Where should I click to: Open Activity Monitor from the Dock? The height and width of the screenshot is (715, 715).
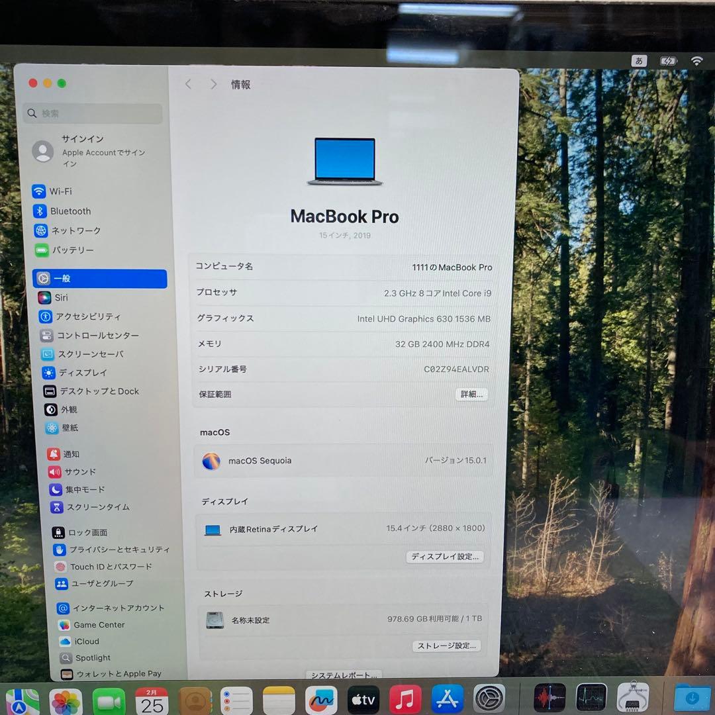591,698
